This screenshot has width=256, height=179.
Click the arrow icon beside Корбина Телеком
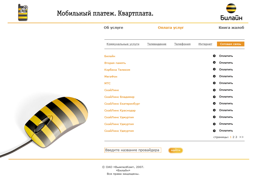pyautogui.click(x=214, y=69)
